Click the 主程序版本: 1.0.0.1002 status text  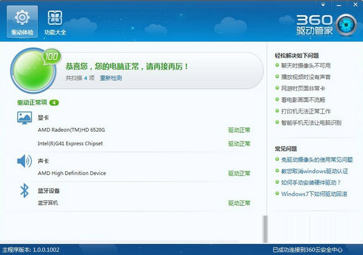point(31,250)
